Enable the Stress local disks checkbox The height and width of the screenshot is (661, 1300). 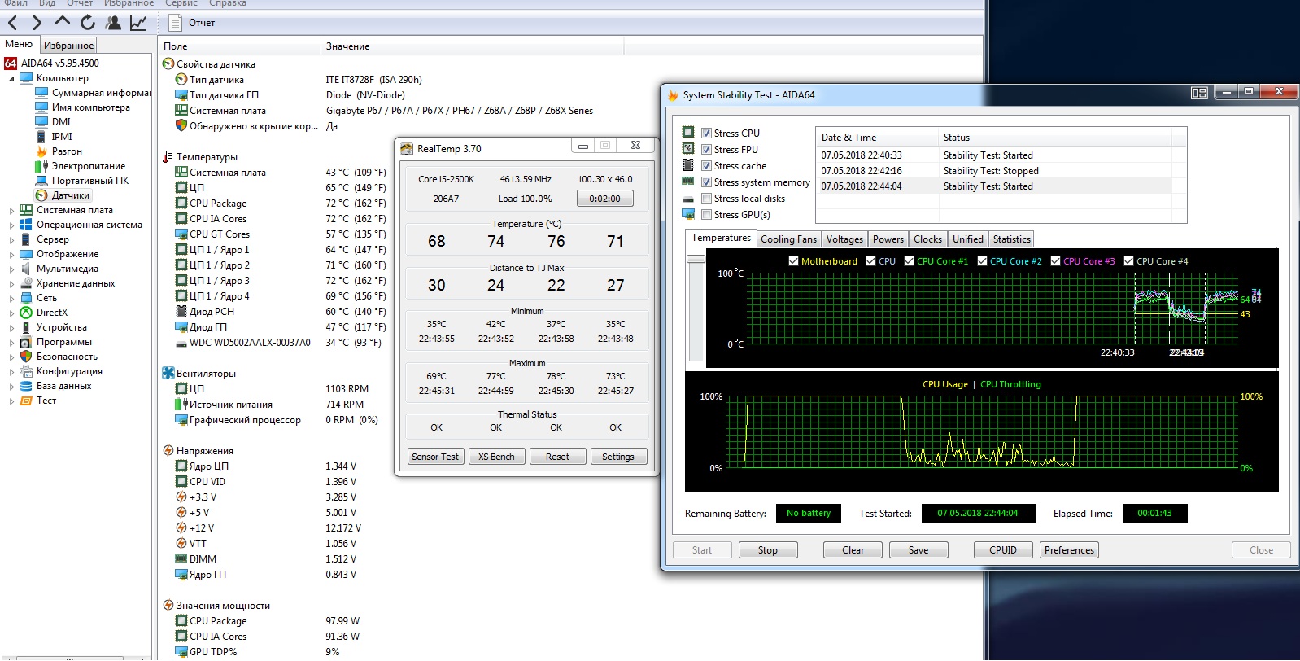tap(707, 199)
